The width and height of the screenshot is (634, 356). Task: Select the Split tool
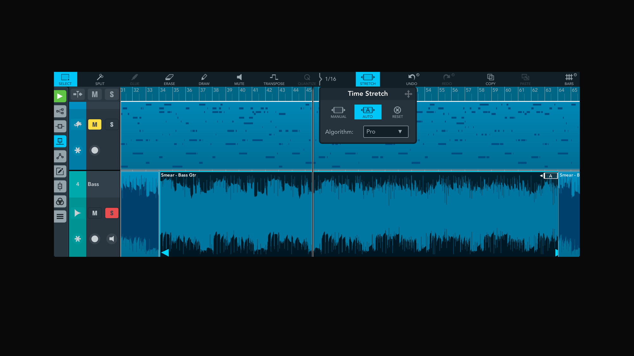[x=100, y=79]
